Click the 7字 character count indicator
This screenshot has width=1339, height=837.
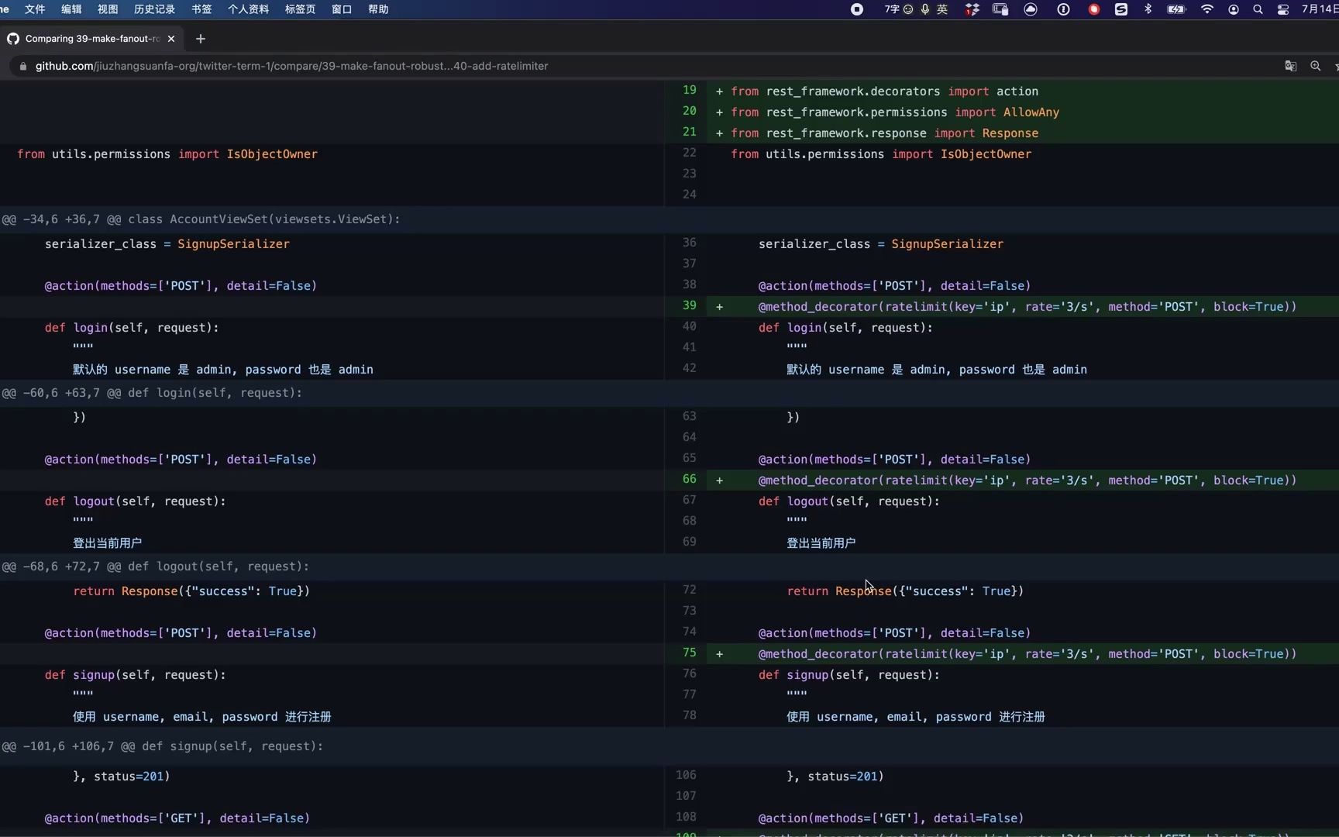(x=892, y=9)
